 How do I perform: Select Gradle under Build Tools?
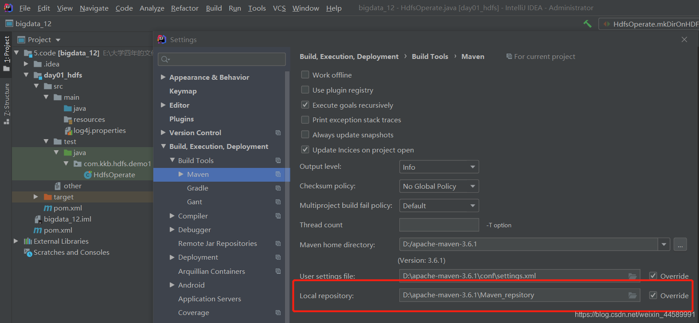pyautogui.click(x=197, y=188)
